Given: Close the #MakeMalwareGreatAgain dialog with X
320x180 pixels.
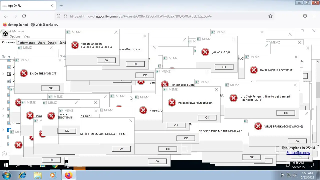Looking at the screenshot, I should pyautogui.click(x=216, y=89).
